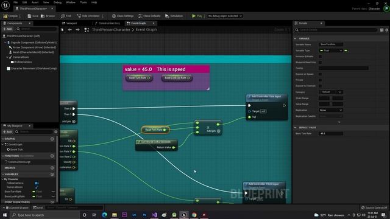Open the Variable Type dropdown

click(x=331, y=50)
